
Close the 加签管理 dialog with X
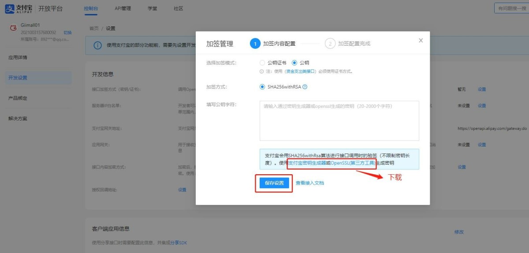click(x=421, y=40)
